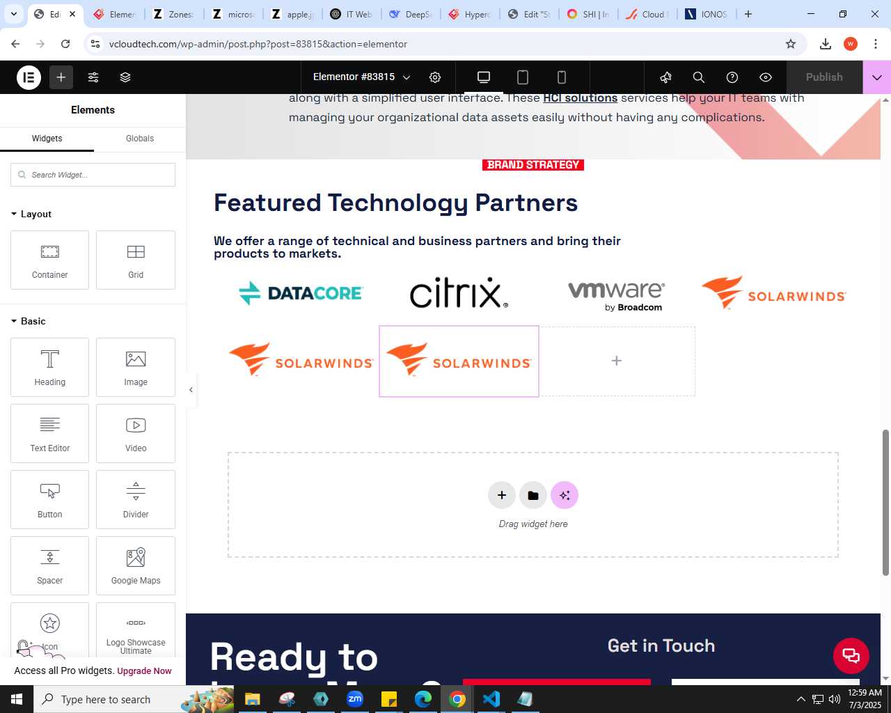The height and width of the screenshot is (713, 891).
Task: Select the Image widget
Action: (x=136, y=367)
